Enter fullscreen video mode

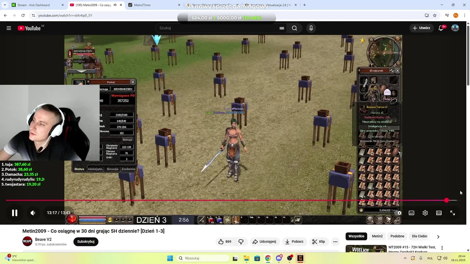point(453,213)
